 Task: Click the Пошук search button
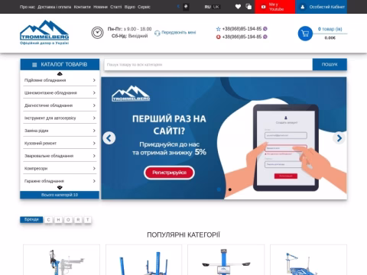pos(330,64)
